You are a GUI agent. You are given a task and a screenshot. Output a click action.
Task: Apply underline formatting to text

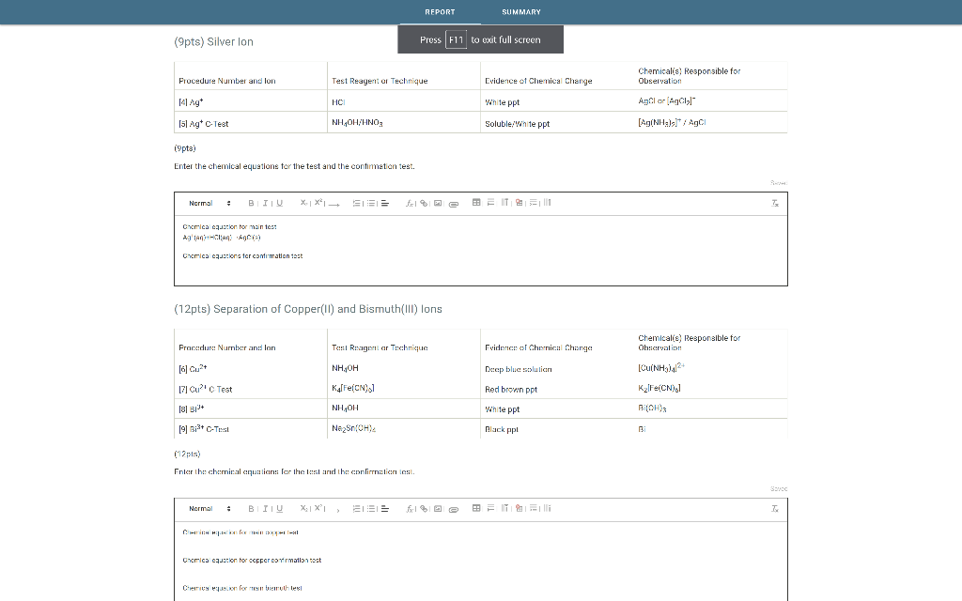[x=278, y=202]
